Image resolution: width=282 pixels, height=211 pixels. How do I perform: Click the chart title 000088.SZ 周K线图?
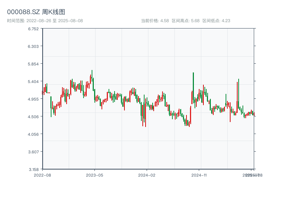pyautogui.click(x=36, y=12)
